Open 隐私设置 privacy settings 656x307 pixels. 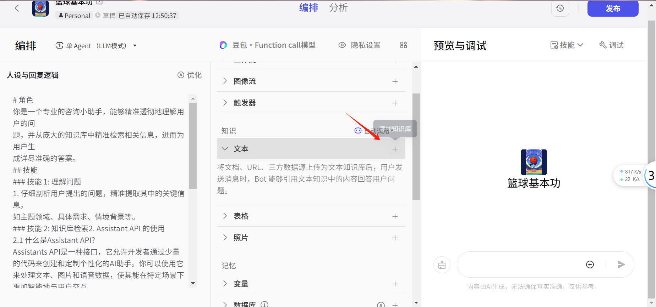359,45
